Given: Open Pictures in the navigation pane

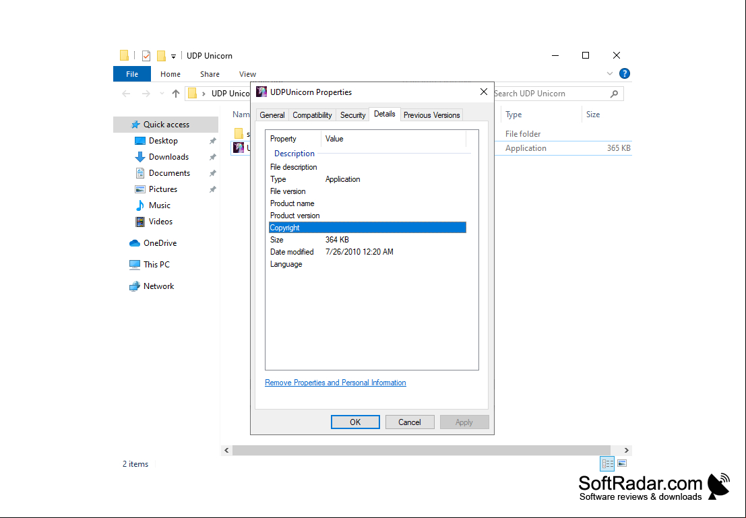Looking at the screenshot, I should click(162, 189).
